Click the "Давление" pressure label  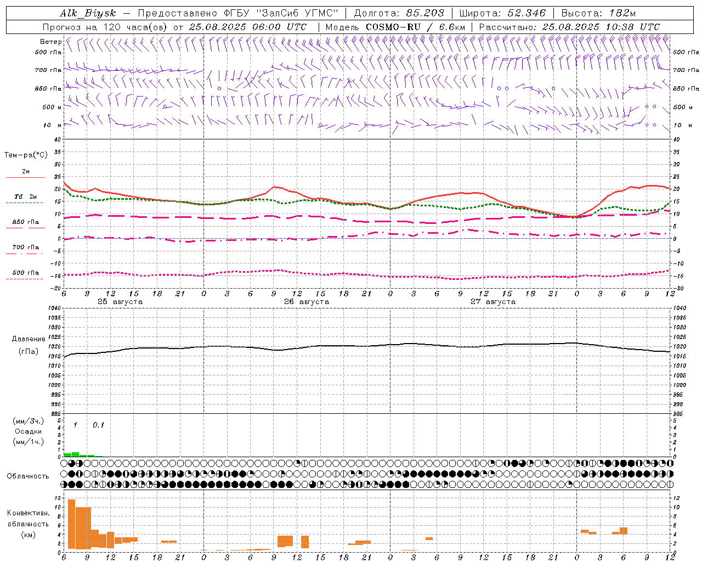coord(29,339)
